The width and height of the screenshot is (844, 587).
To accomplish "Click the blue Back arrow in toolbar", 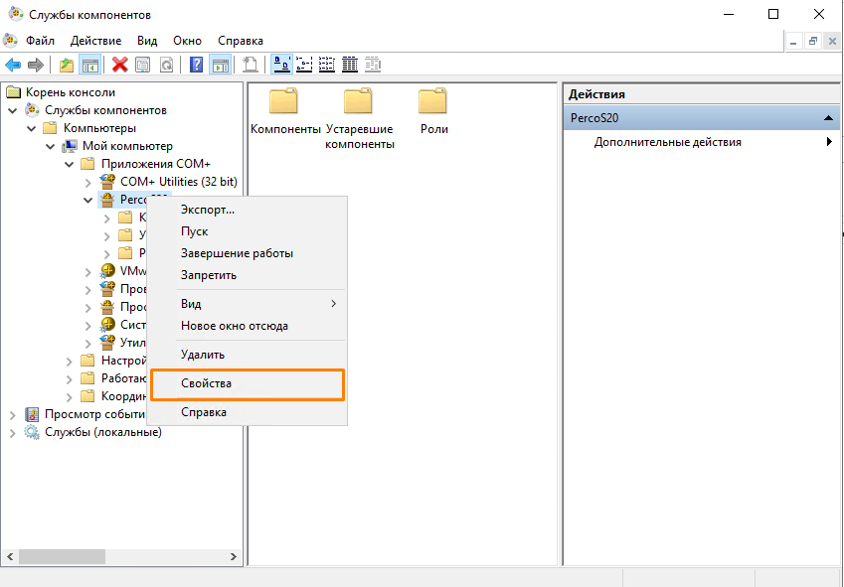I will pyautogui.click(x=13, y=65).
